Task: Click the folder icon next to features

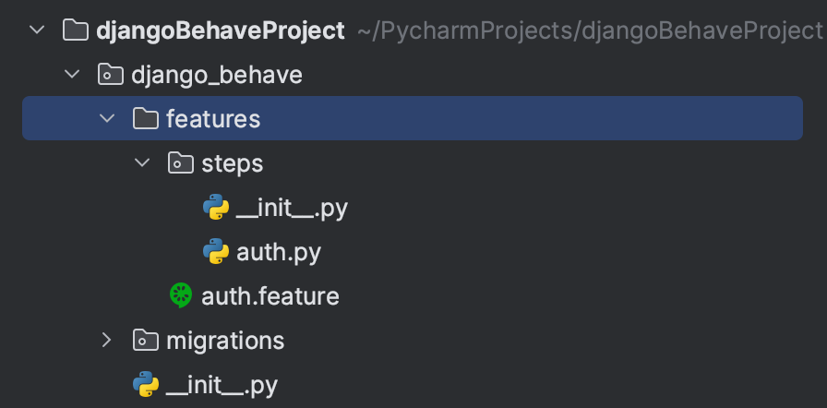Action: [x=146, y=118]
